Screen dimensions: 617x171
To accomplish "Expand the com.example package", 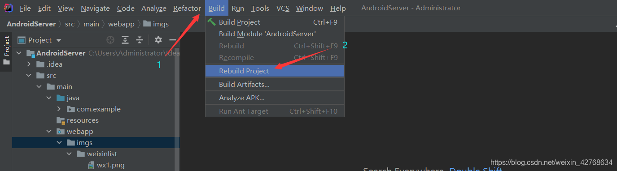I will pos(59,109).
